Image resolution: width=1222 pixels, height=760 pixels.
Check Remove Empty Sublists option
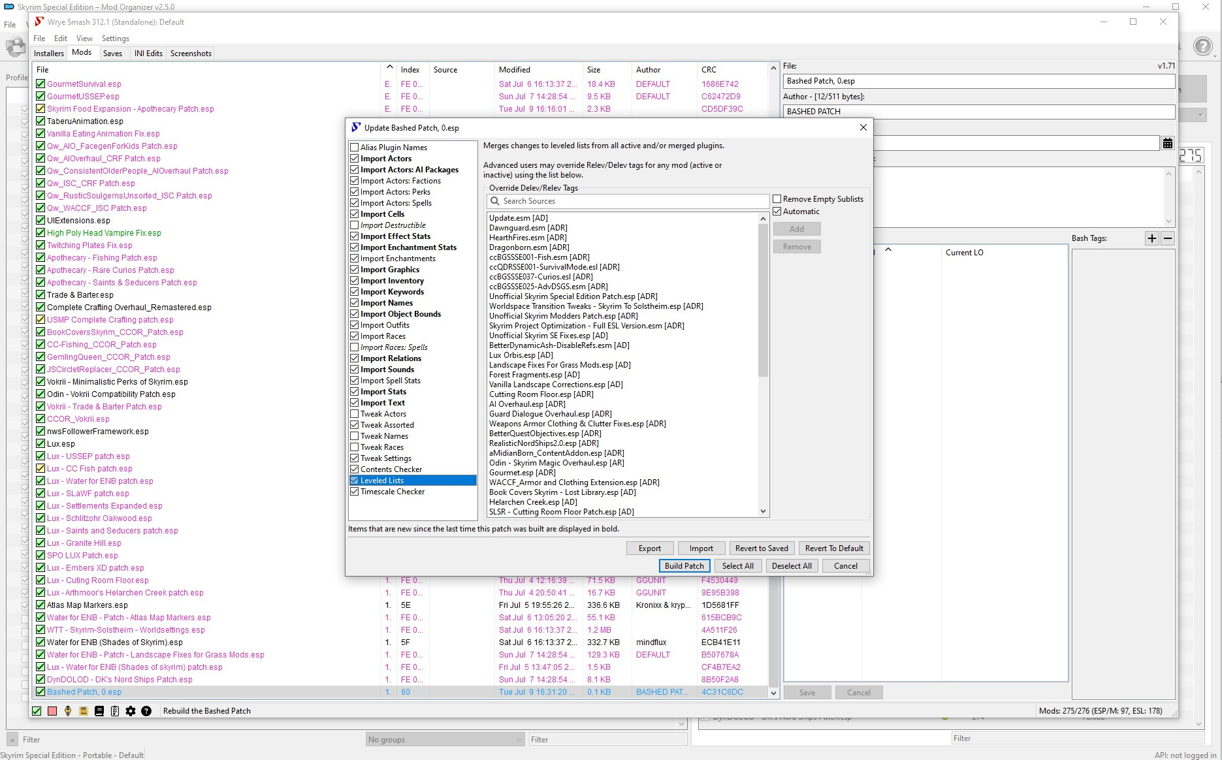pyautogui.click(x=777, y=199)
